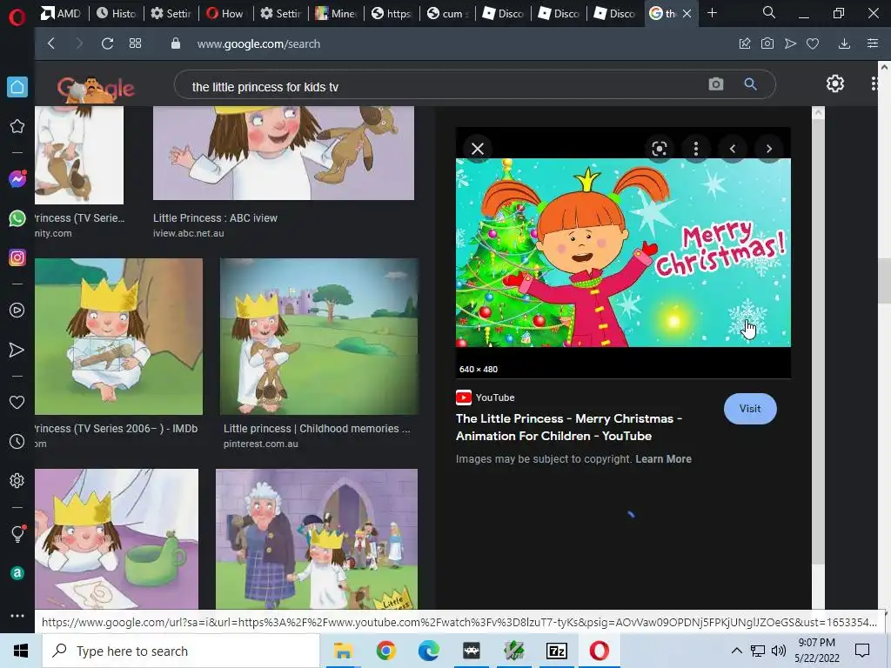Switch to the History tab

coord(117,13)
